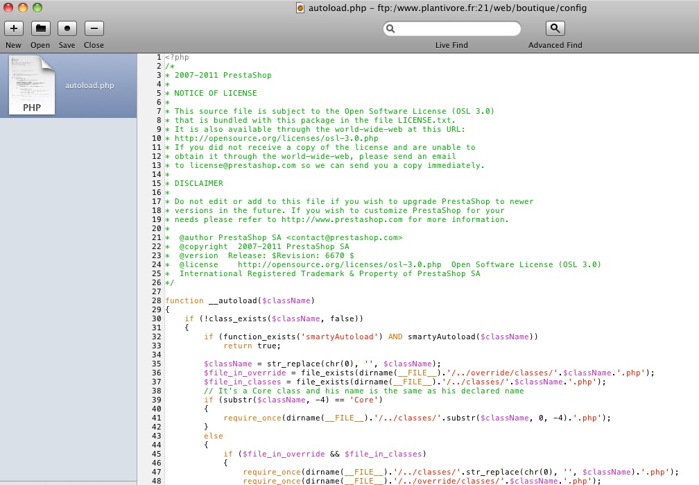Click the 'Advanced Find' label
This screenshot has height=485, width=699.
click(x=555, y=45)
